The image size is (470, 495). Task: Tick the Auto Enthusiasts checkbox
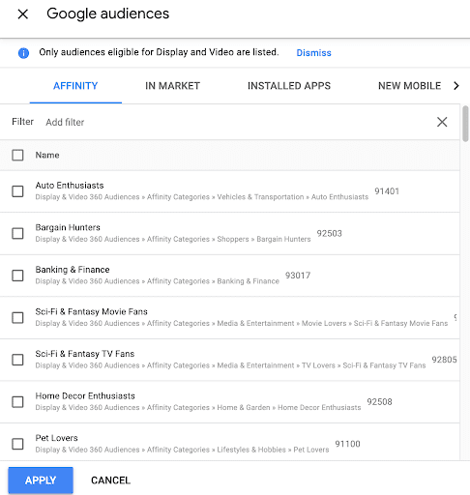17,191
